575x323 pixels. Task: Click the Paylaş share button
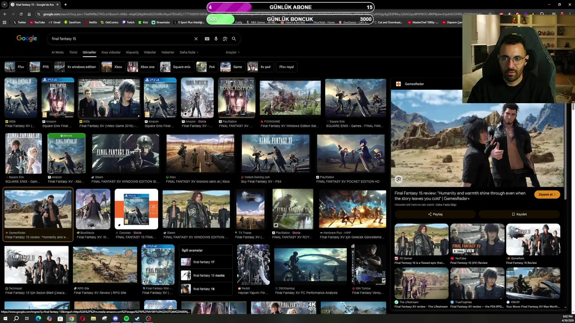[x=435, y=214]
